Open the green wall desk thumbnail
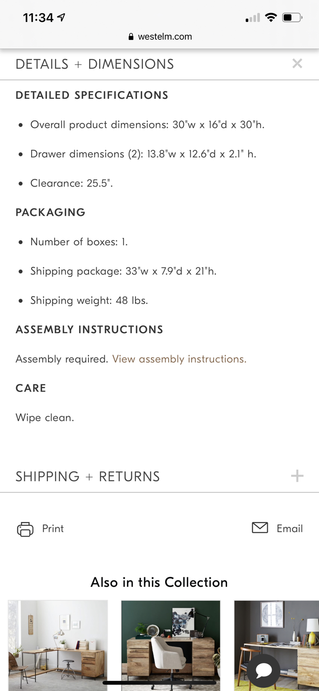Image resolution: width=319 pixels, height=691 pixels. tap(171, 645)
